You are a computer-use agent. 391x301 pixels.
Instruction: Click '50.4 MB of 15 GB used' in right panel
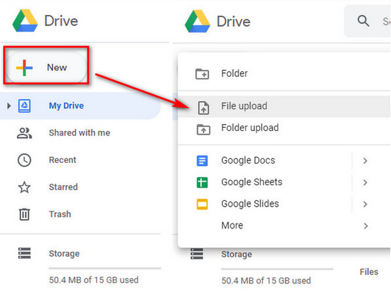266,281
